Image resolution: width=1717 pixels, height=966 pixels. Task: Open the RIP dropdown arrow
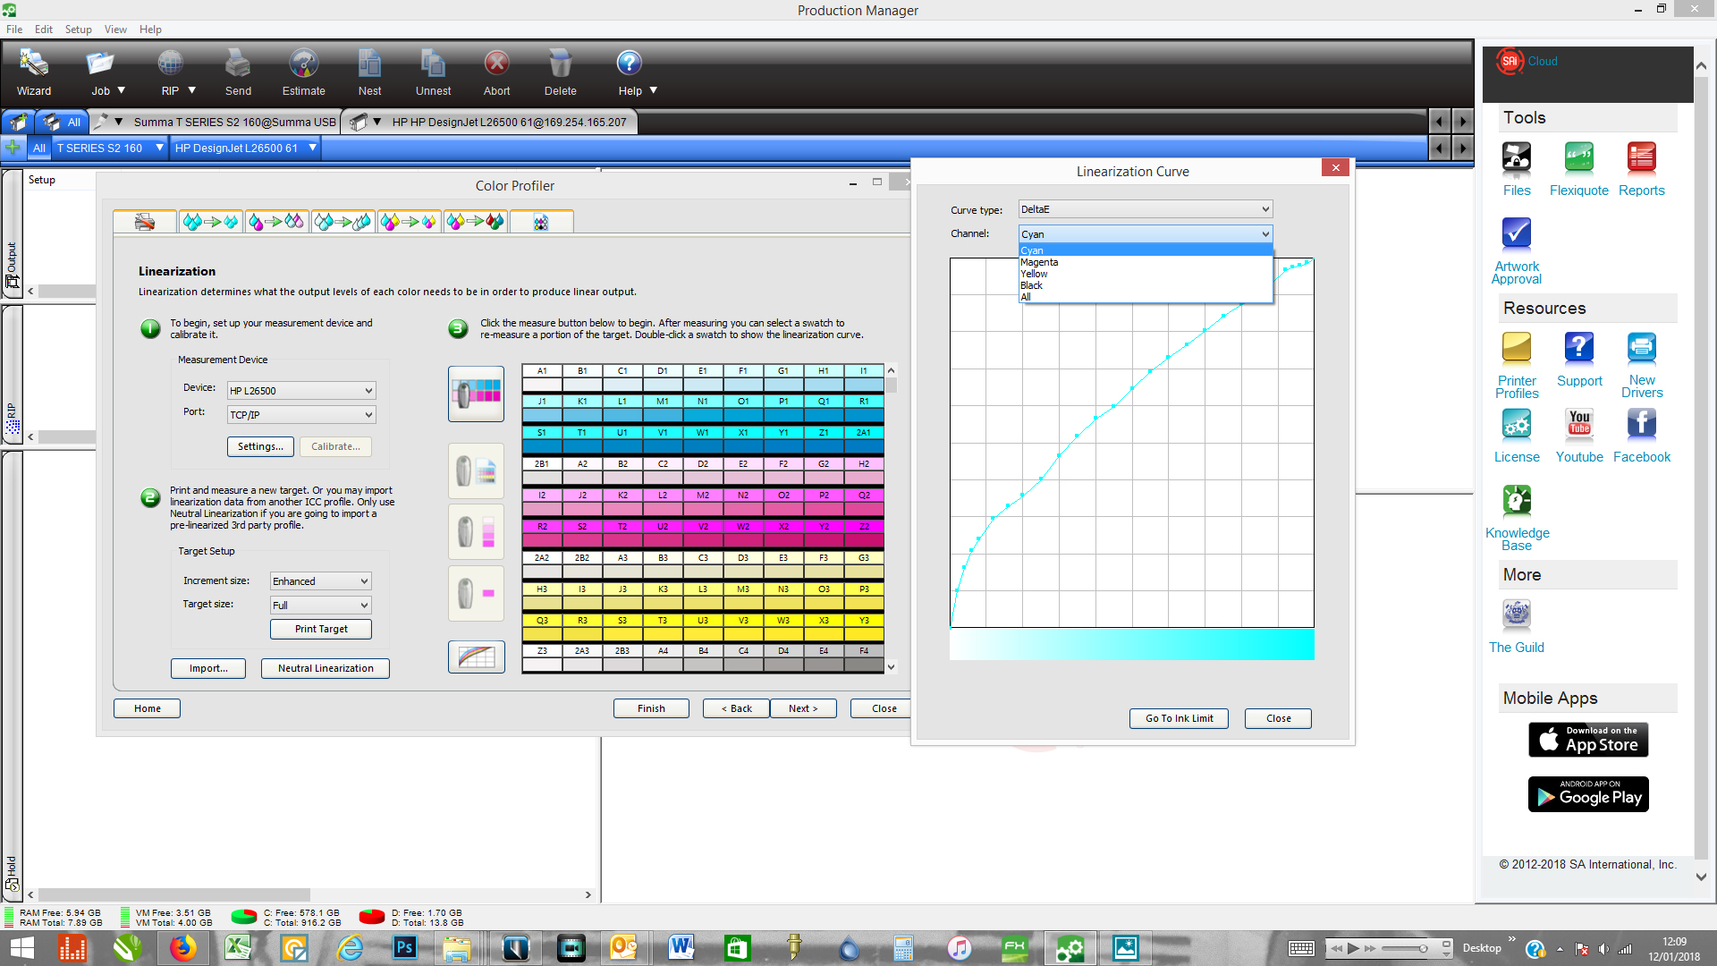(191, 90)
